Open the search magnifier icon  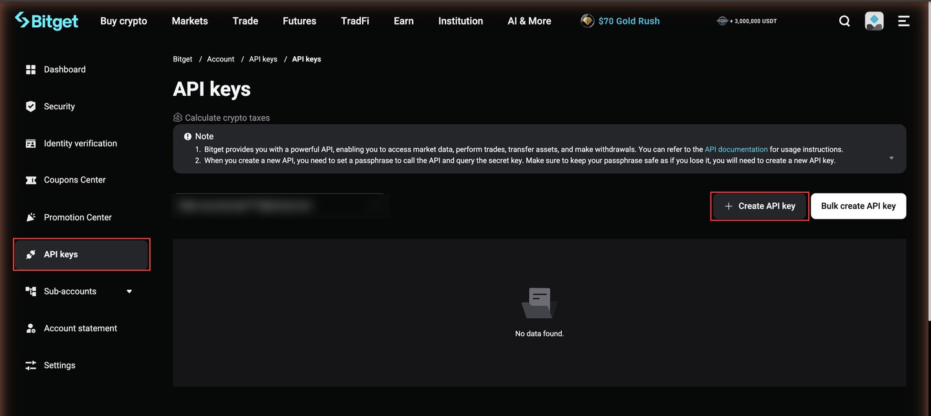tap(844, 21)
